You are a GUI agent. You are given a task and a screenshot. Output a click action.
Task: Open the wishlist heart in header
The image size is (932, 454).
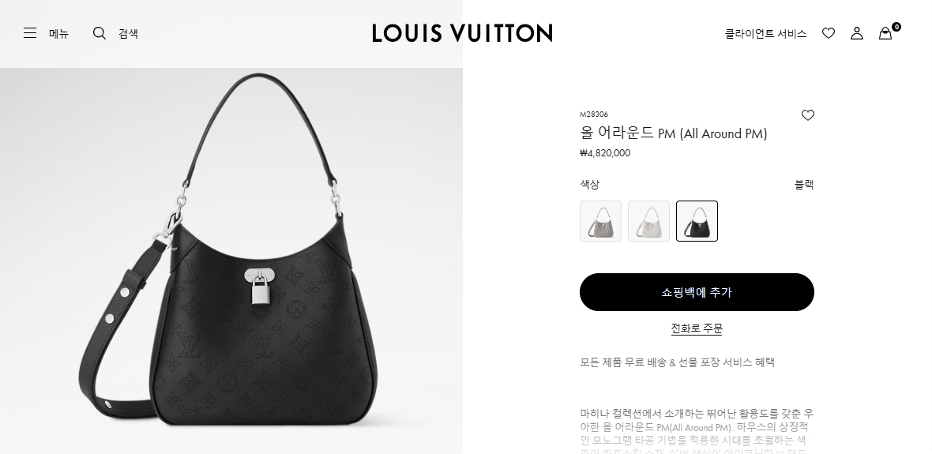828,33
